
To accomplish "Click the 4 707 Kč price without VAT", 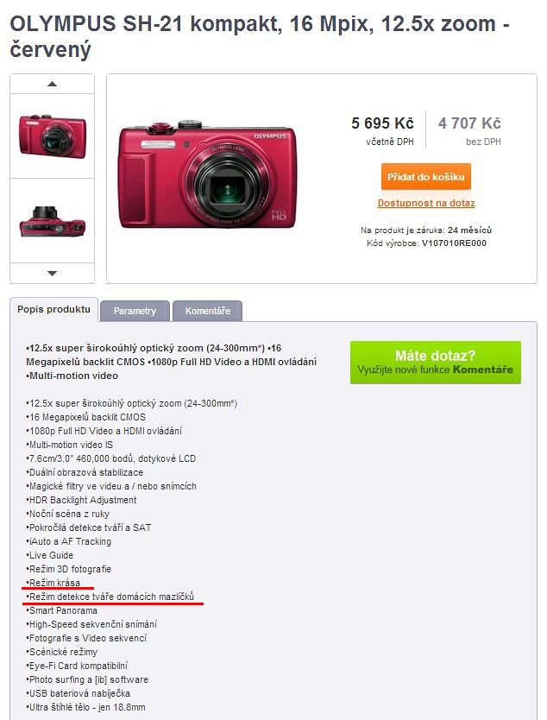I will [x=469, y=123].
